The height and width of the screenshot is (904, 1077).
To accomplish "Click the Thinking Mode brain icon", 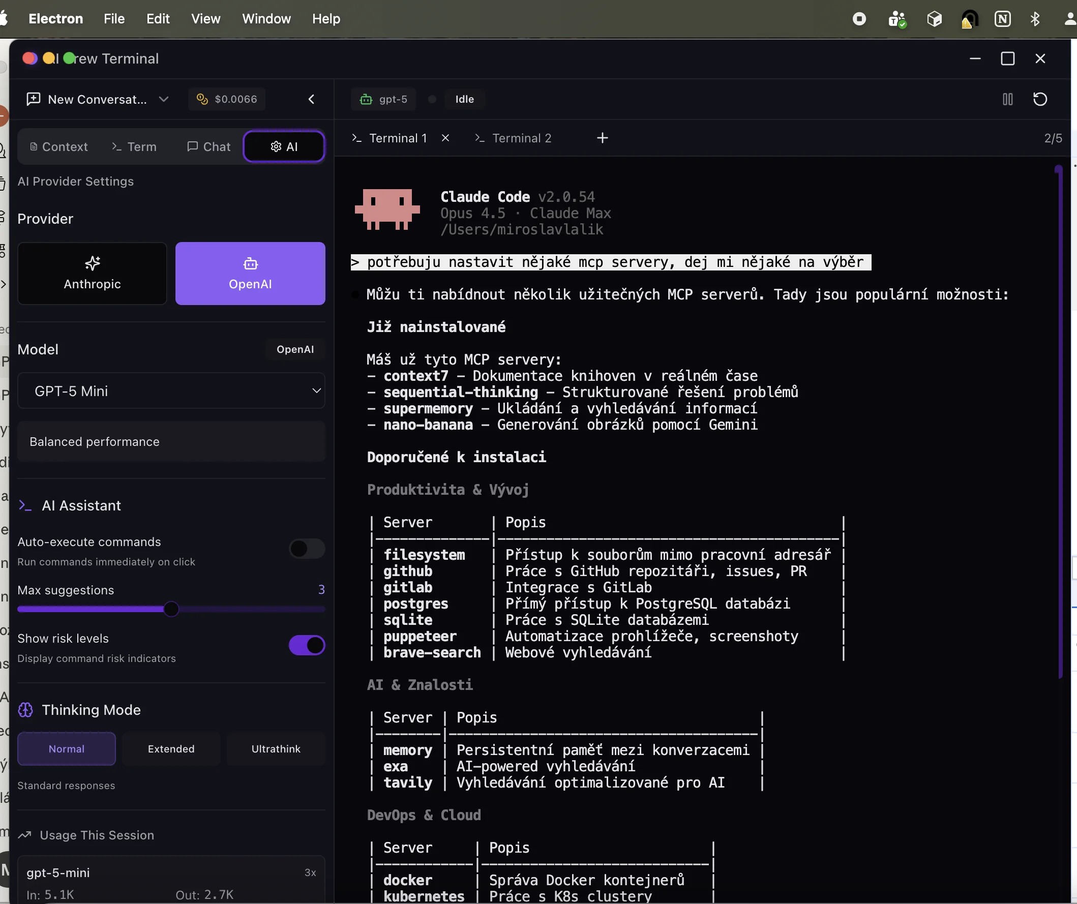I will coord(25,710).
